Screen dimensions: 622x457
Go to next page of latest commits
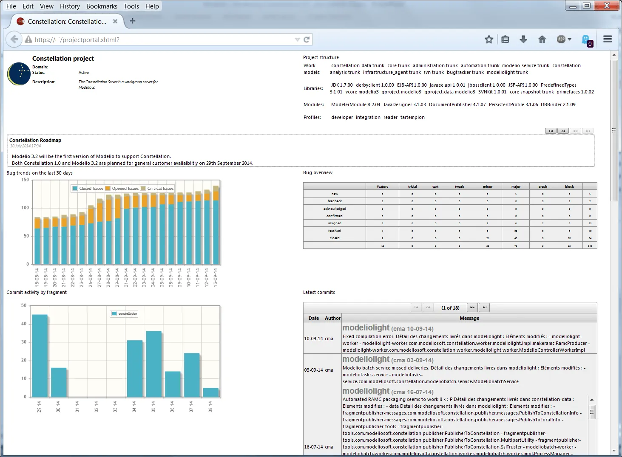pyautogui.click(x=472, y=307)
